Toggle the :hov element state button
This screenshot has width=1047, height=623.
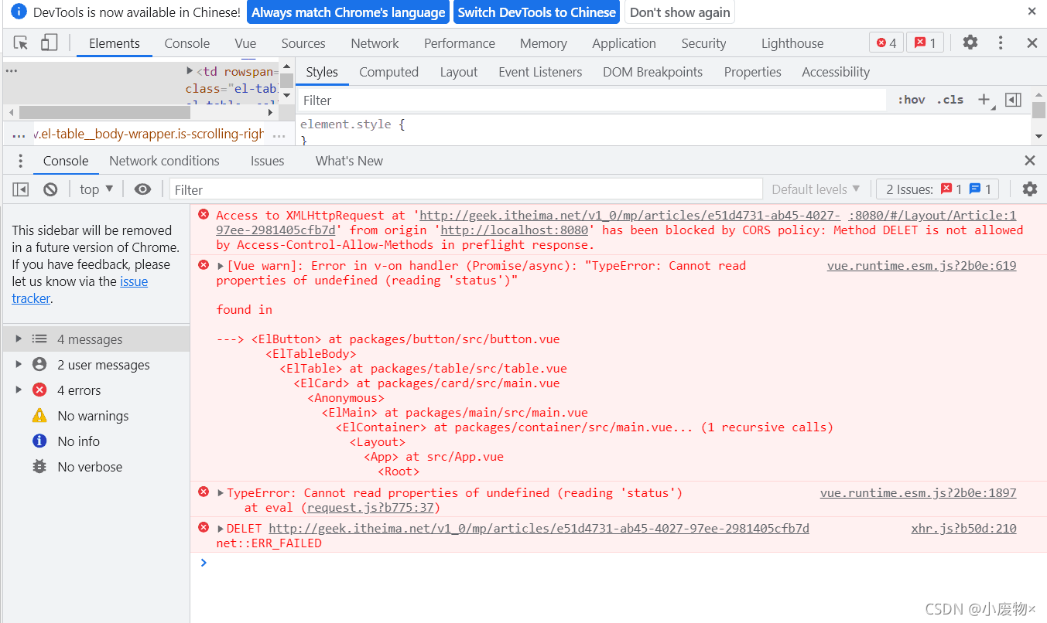click(x=911, y=100)
